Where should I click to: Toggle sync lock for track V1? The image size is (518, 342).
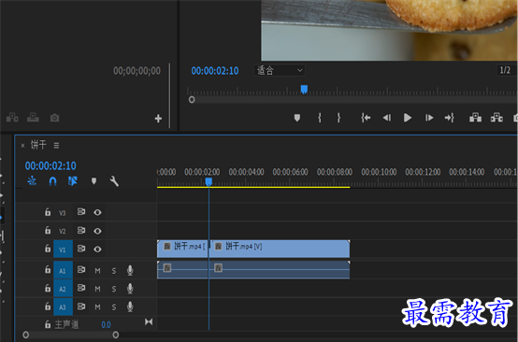click(81, 249)
